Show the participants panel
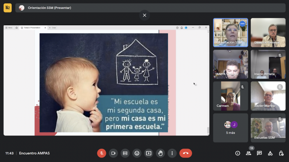Viewport: 289px width, 162px height. click(249, 153)
